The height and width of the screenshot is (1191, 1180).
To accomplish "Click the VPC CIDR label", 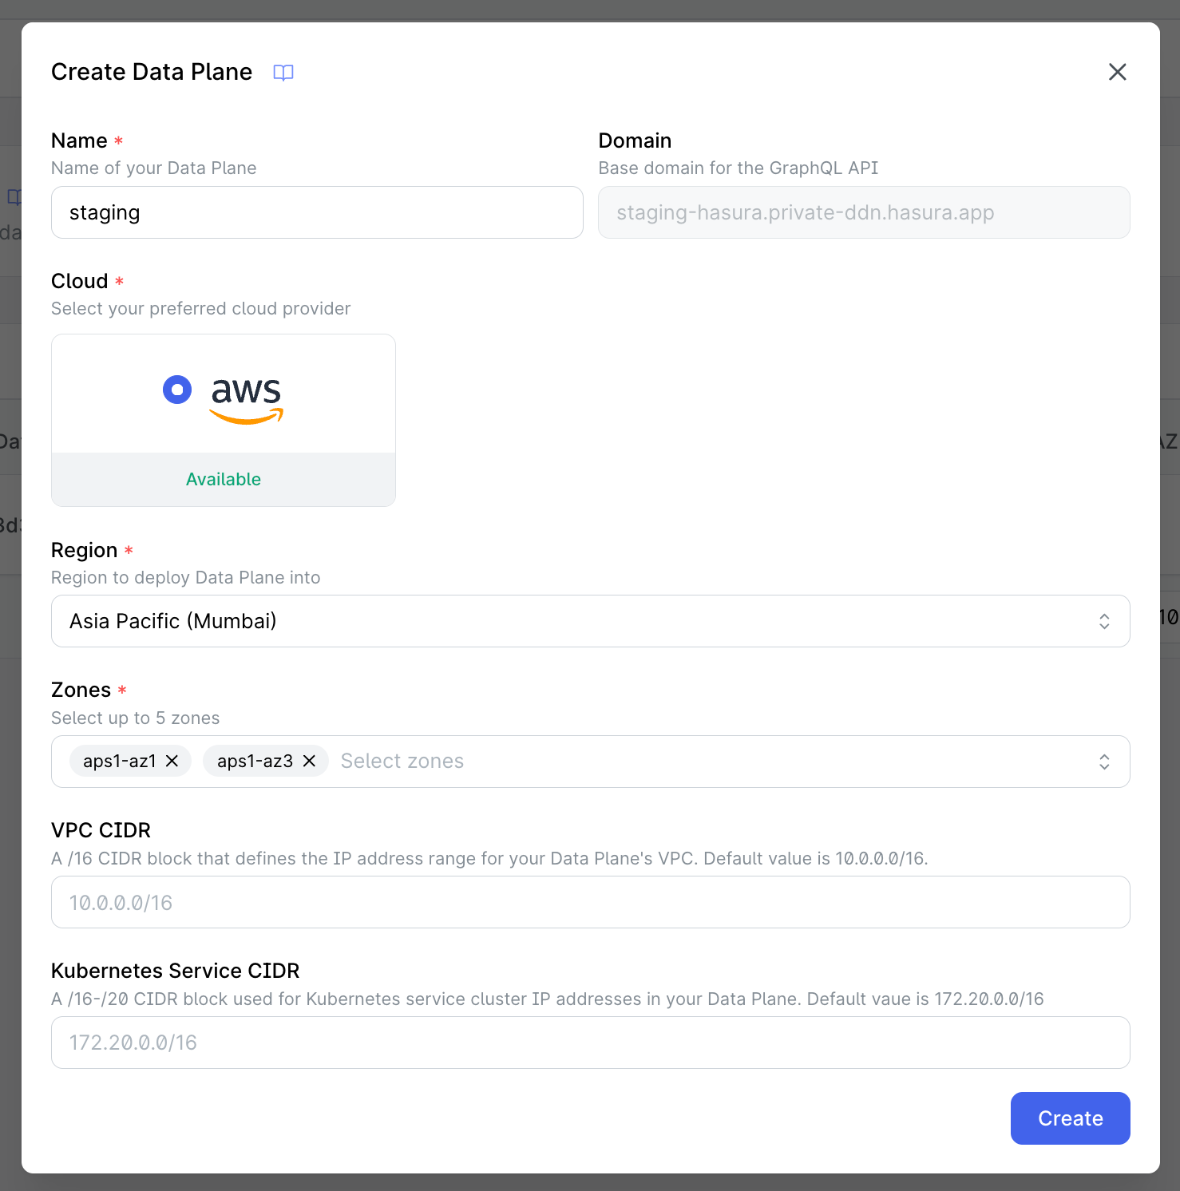I will click(x=101, y=830).
